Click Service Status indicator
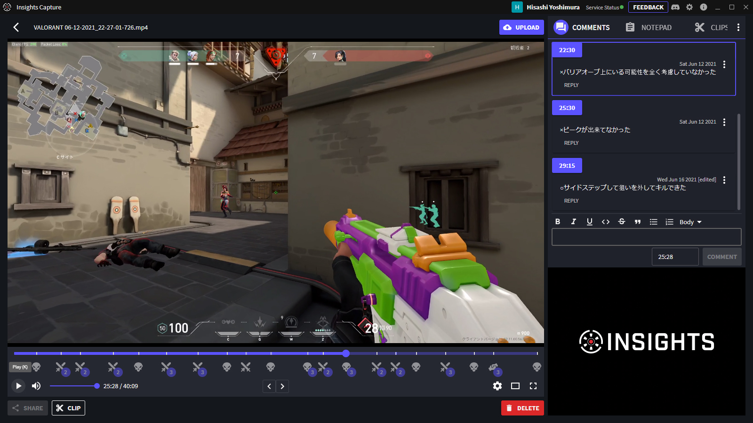753x423 pixels. pyautogui.click(x=604, y=7)
